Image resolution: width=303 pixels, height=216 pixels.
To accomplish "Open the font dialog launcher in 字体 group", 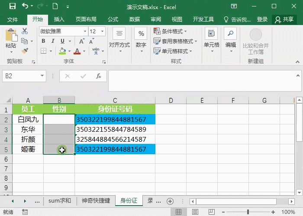I will [104, 62].
